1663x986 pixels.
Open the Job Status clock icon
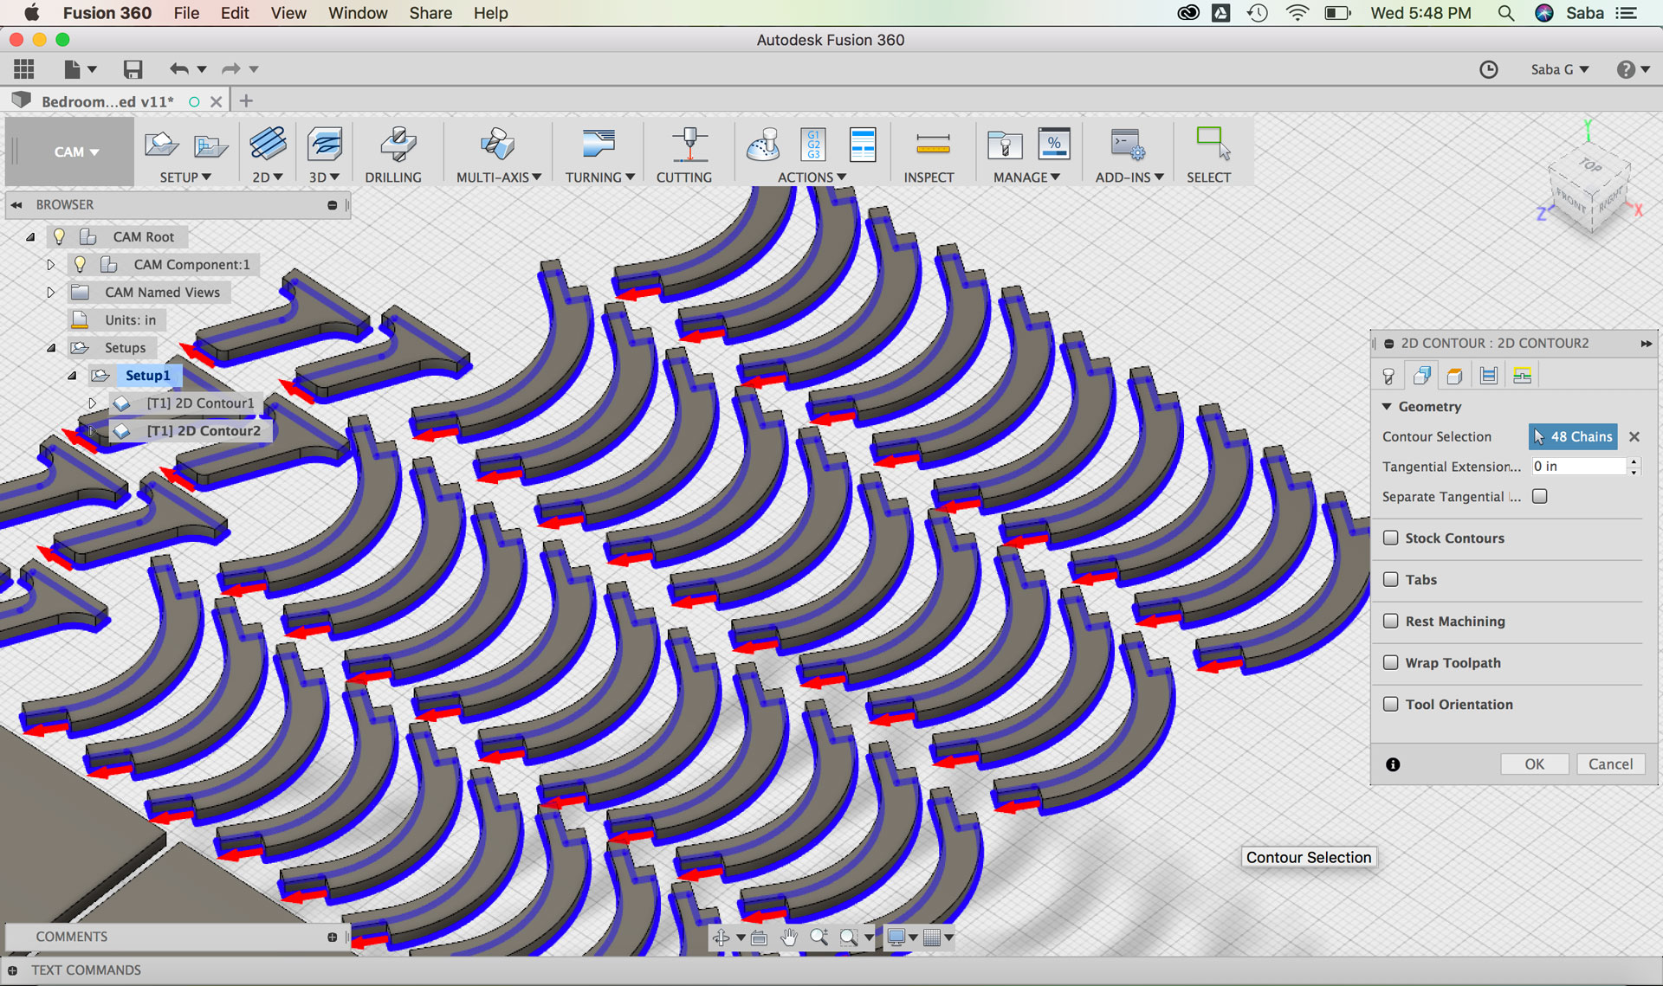pyautogui.click(x=1488, y=69)
